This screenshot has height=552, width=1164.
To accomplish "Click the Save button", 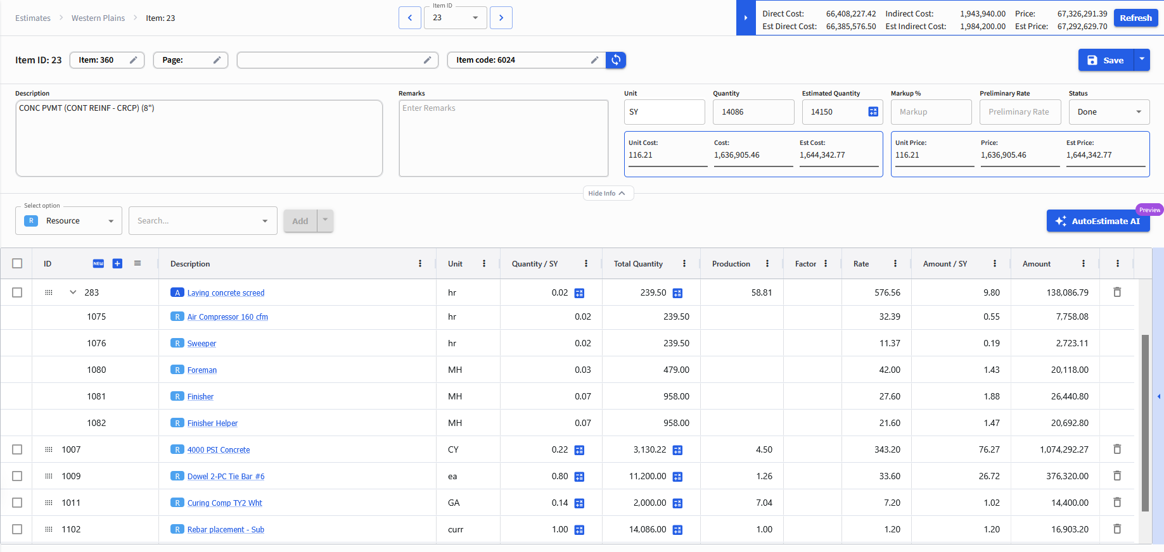I will point(1106,60).
